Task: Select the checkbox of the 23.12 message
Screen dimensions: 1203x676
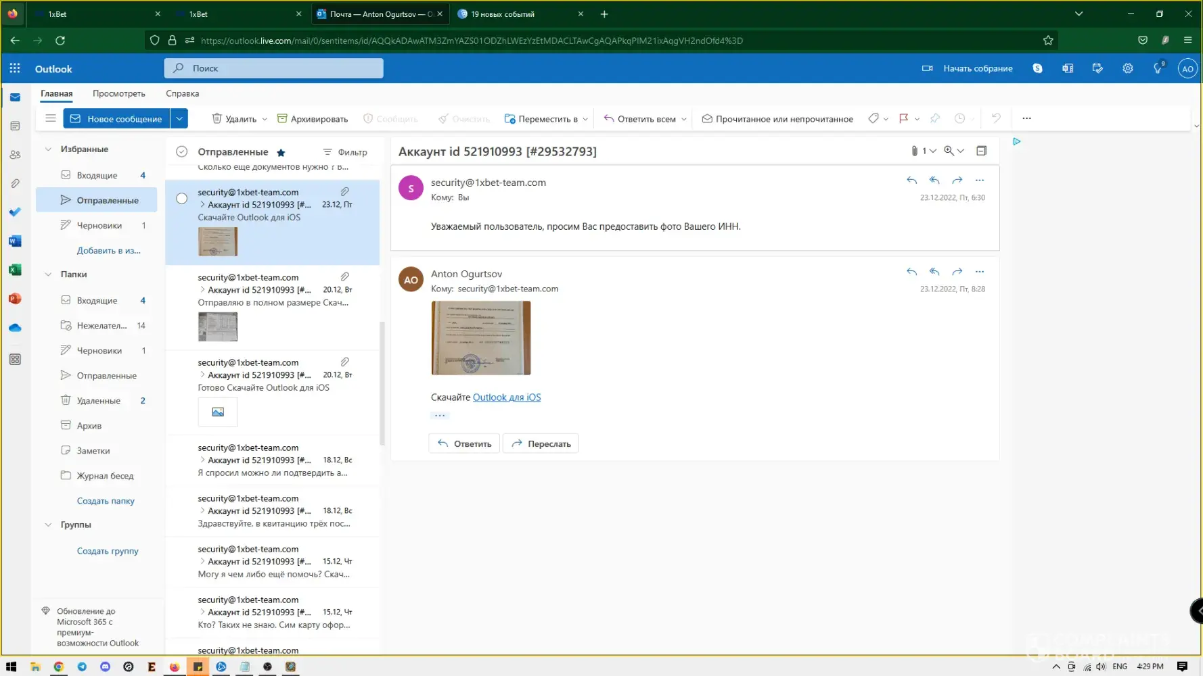Action: coord(181,199)
